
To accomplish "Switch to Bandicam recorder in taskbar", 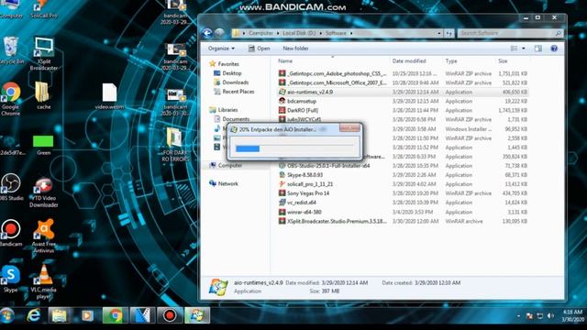I will tap(169, 315).
